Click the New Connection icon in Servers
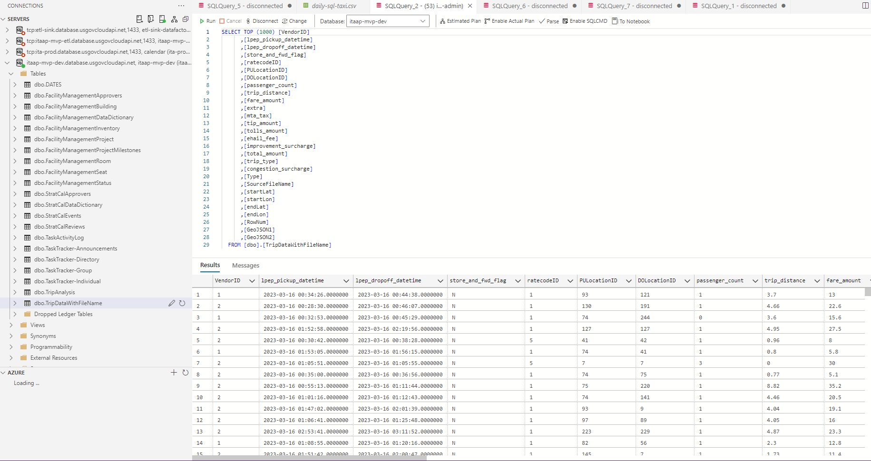Viewport: 871px width, 461px height. tap(139, 19)
